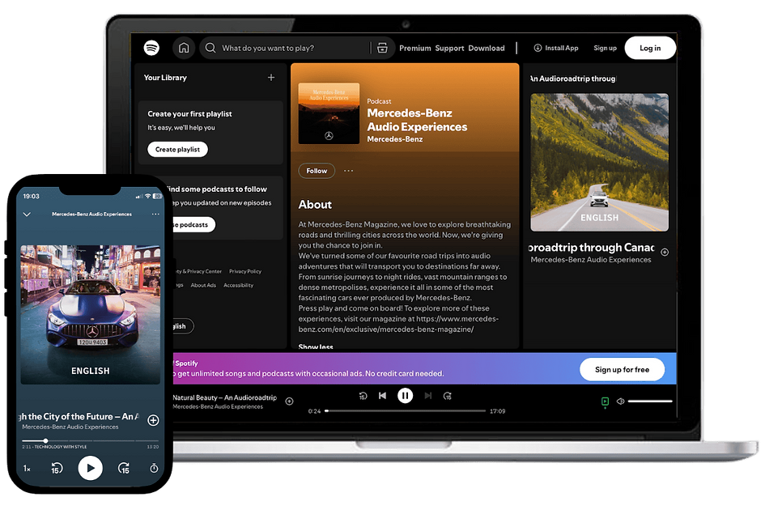Open the Download menu item
This screenshot has height=510, width=765.
(x=487, y=49)
